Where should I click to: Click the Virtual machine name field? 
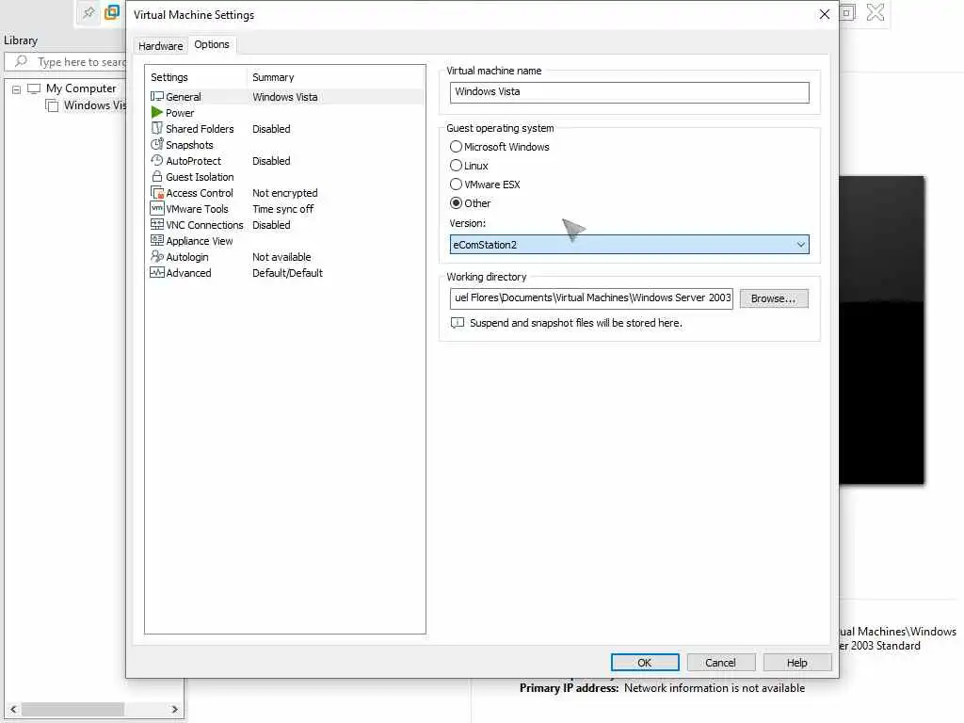point(629,91)
